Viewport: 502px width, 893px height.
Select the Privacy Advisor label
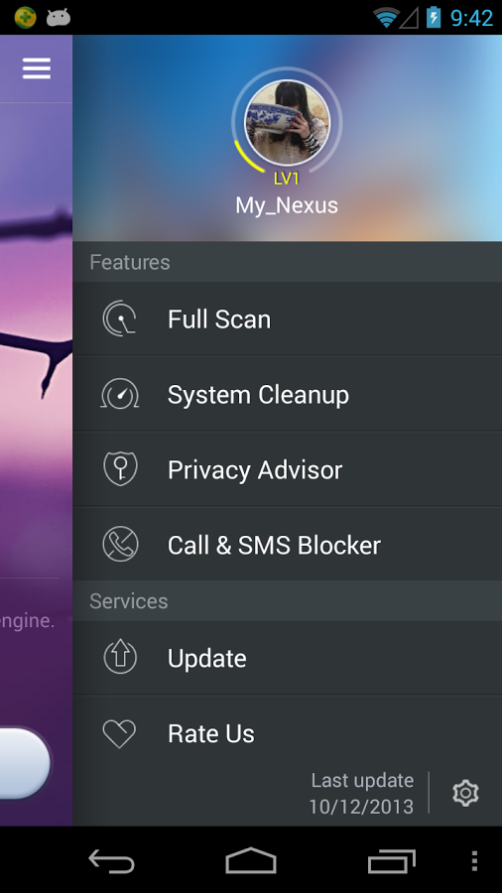[x=255, y=470]
